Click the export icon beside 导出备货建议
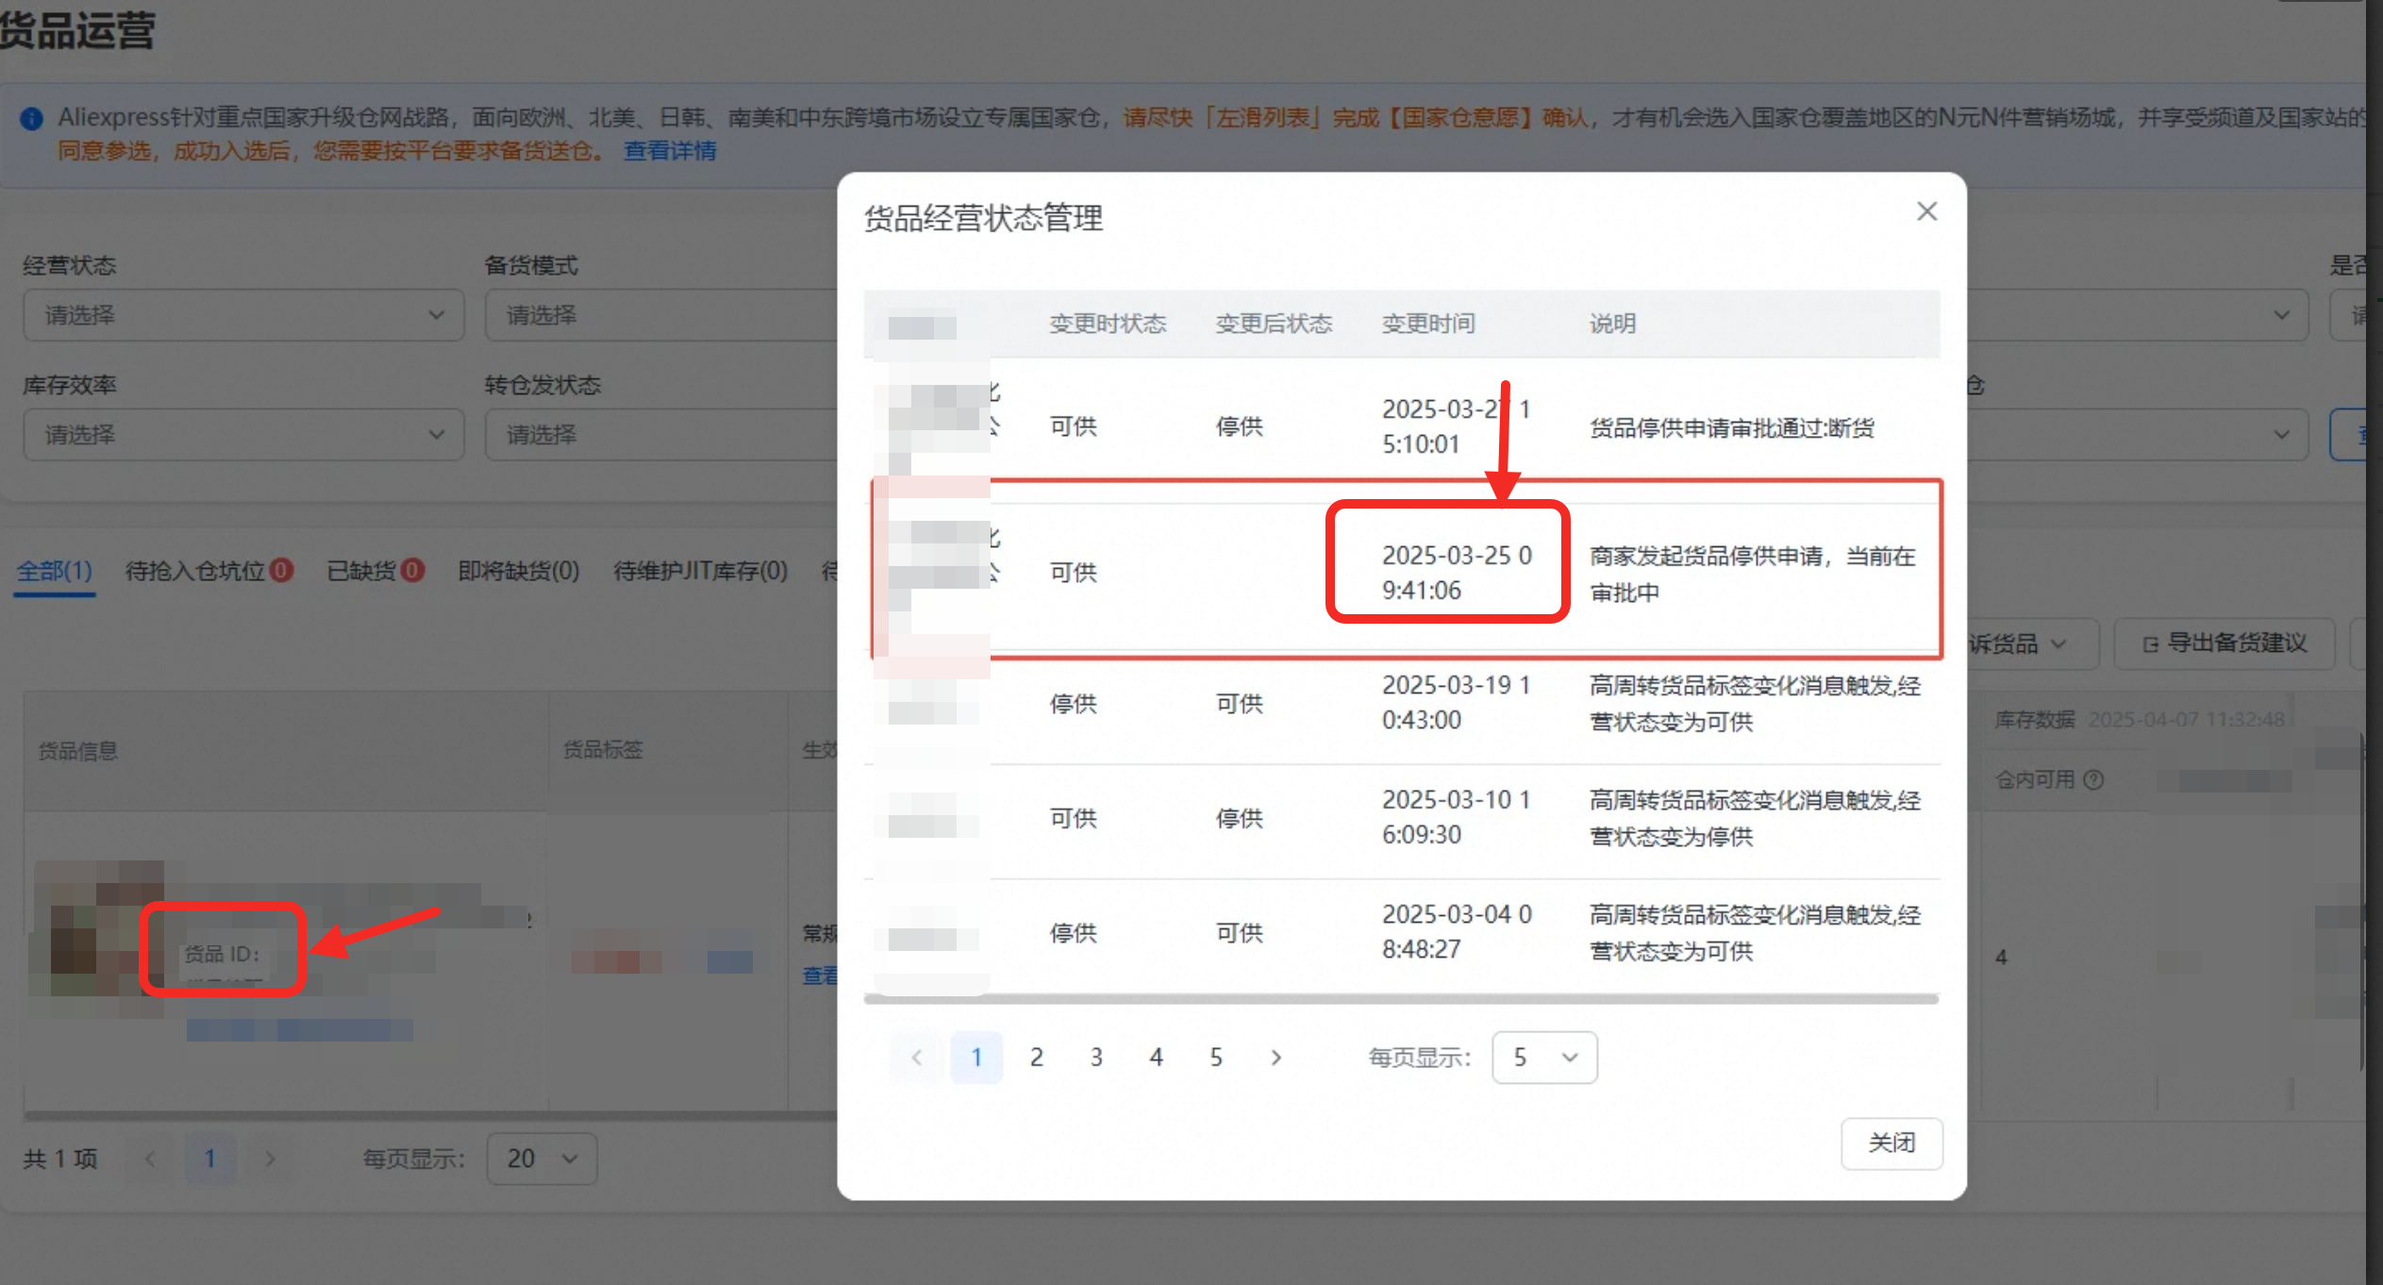2383x1285 pixels. click(2149, 643)
